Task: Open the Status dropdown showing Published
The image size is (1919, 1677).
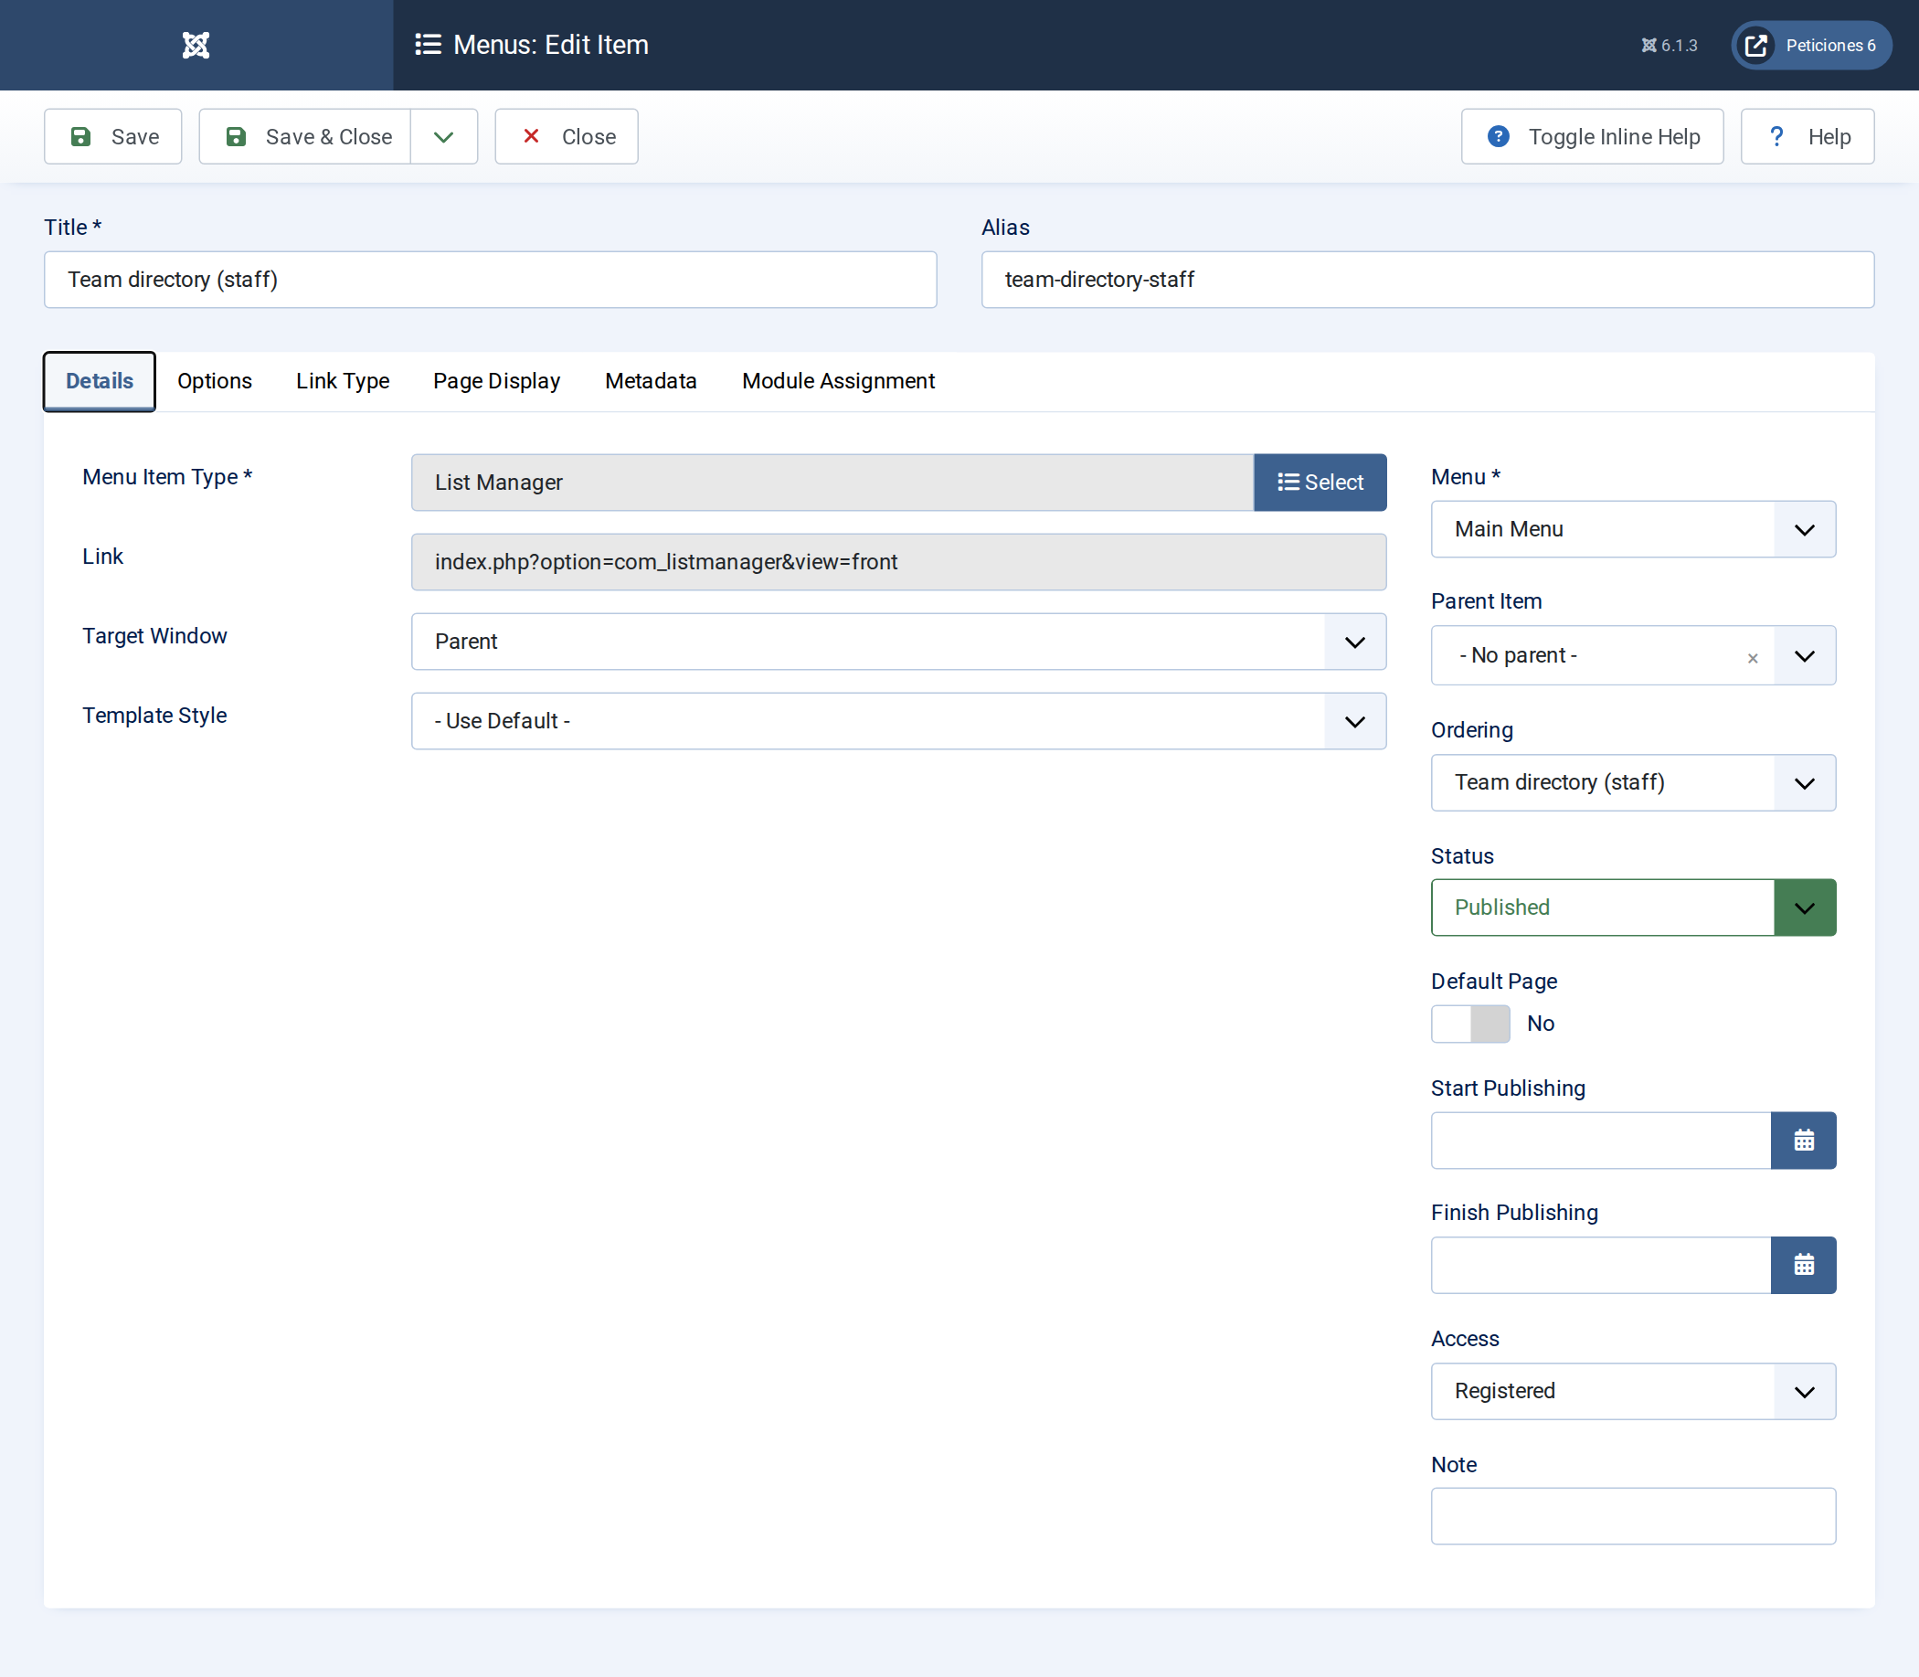Action: pos(1634,907)
